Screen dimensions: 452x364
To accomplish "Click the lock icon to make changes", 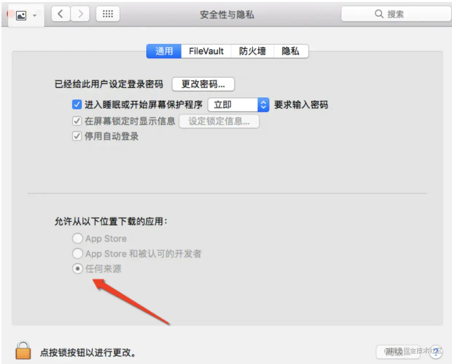I will pyautogui.click(x=23, y=351).
